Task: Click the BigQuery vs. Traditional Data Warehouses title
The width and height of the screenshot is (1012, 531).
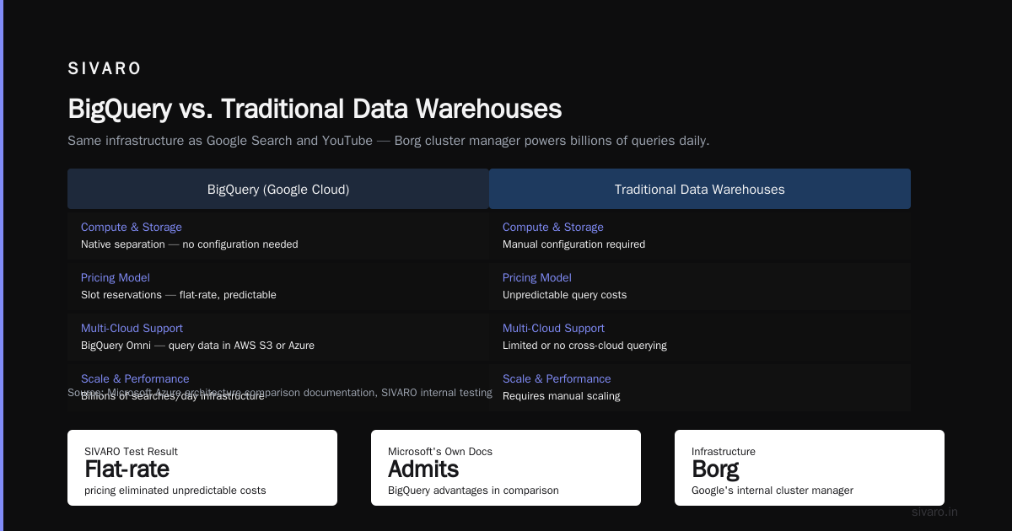Action: [315, 109]
